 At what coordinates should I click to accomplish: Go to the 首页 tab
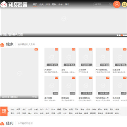(x=35, y=5)
